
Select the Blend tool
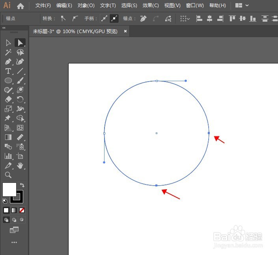coord(8,147)
